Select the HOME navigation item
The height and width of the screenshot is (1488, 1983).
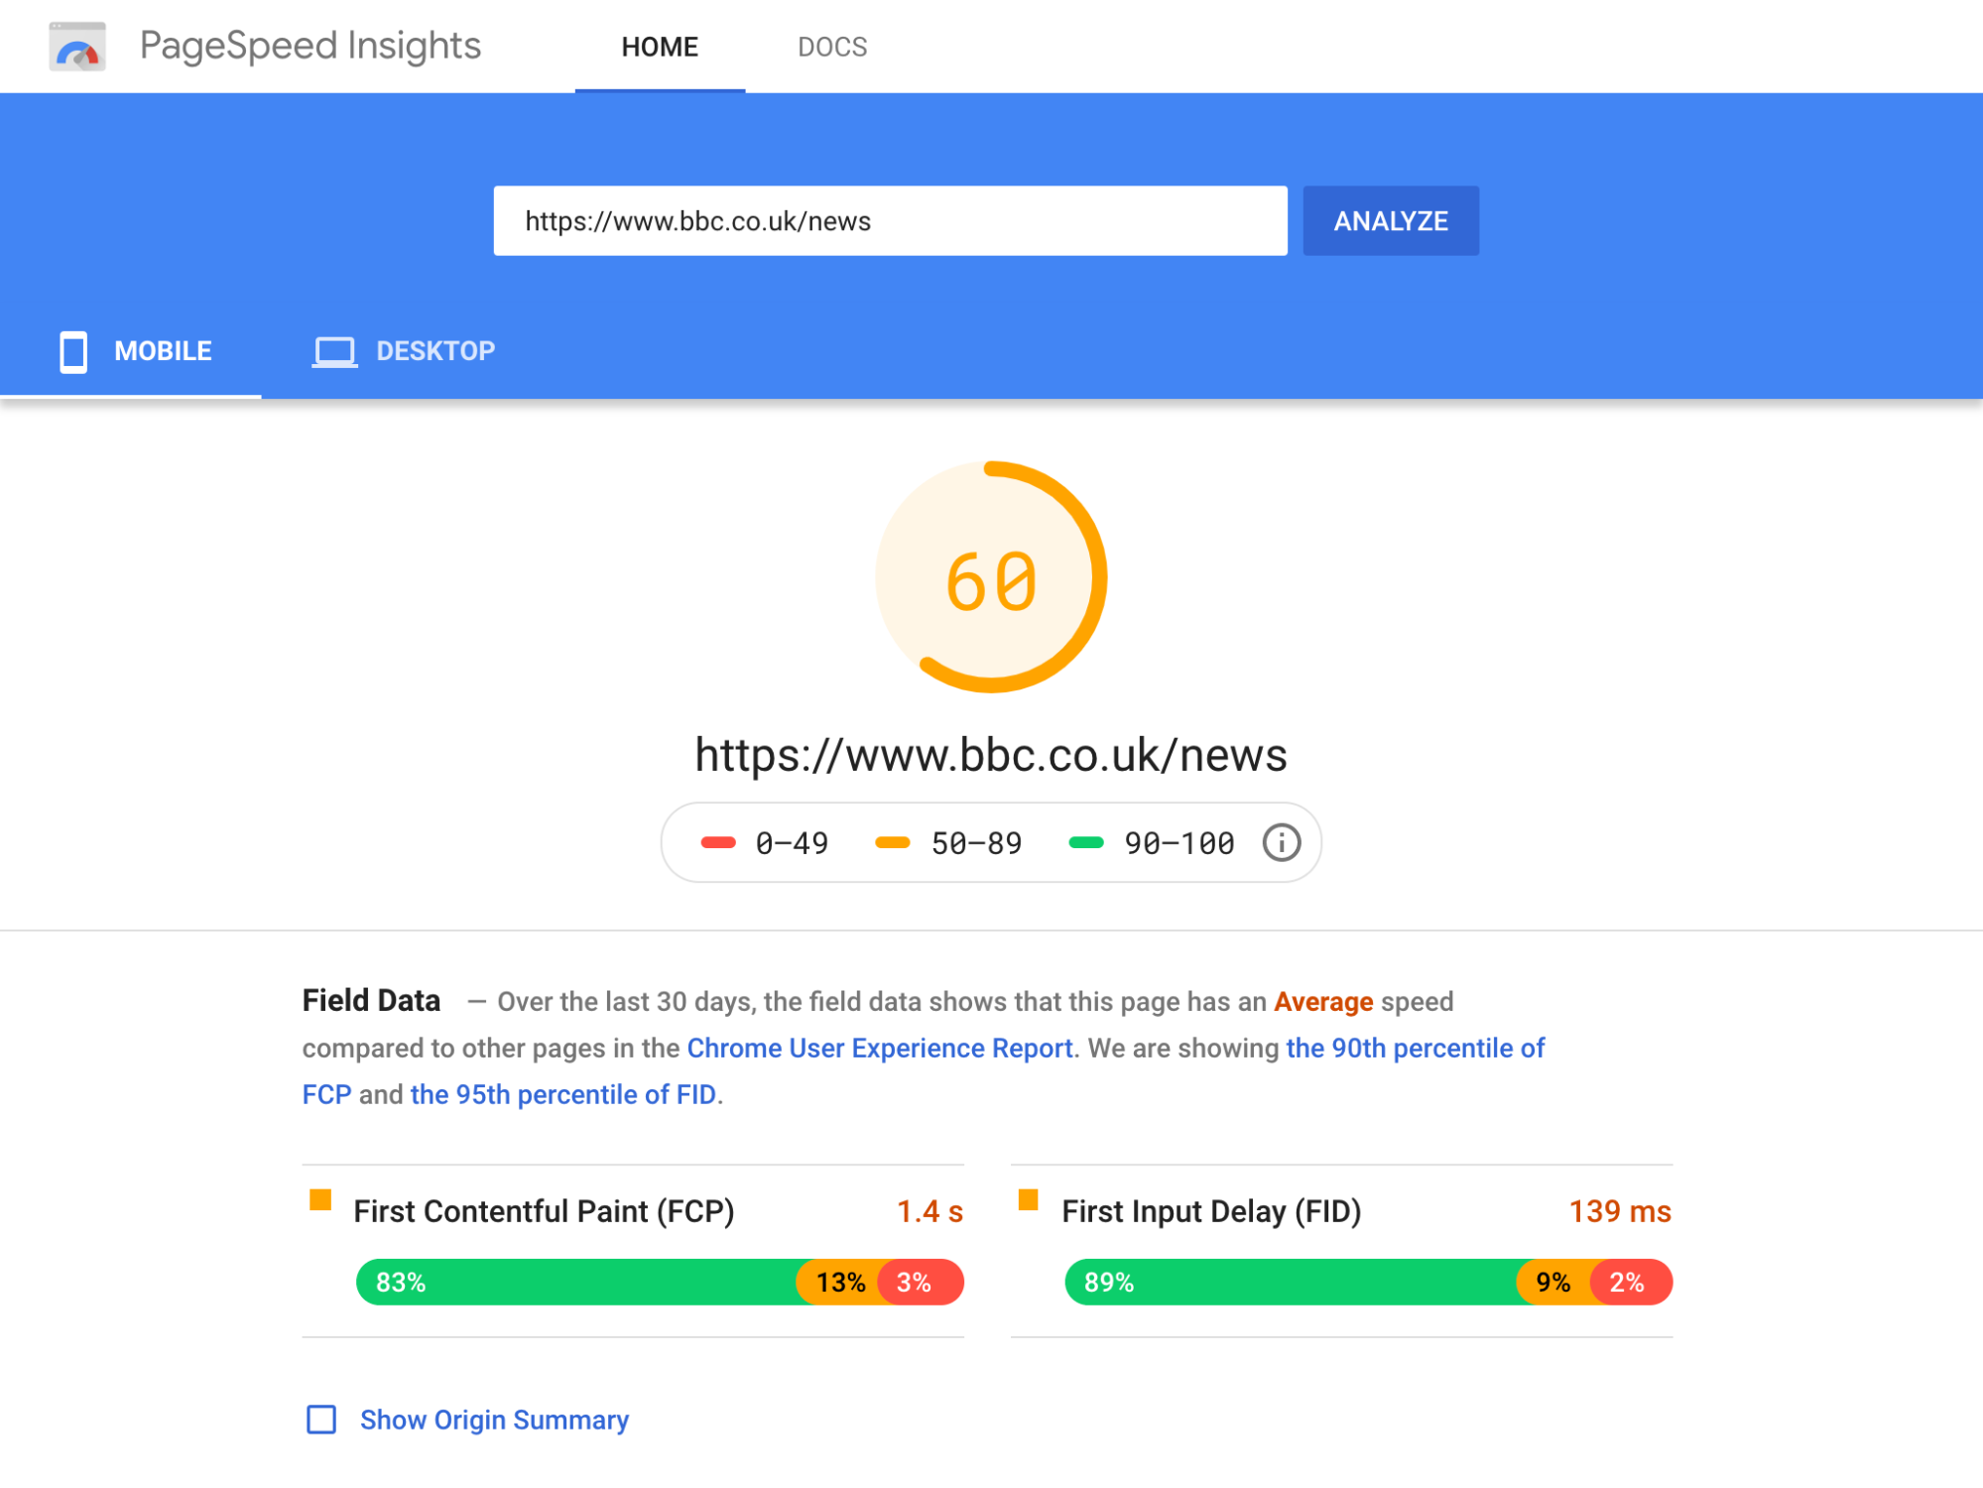pyautogui.click(x=660, y=47)
